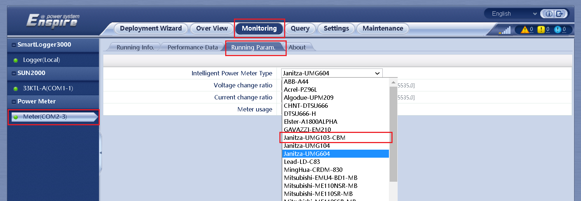Click the green status dot beside 33KTL-A(COM1-1)
581x201 pixels.
coord(16,88)
